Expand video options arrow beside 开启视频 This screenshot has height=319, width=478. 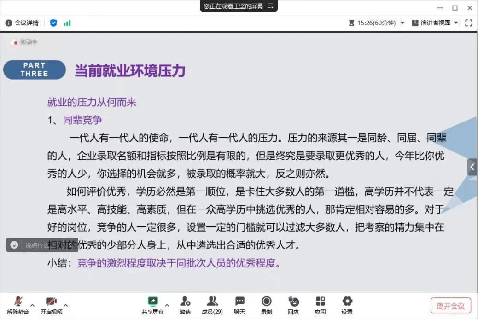[65, 305]
